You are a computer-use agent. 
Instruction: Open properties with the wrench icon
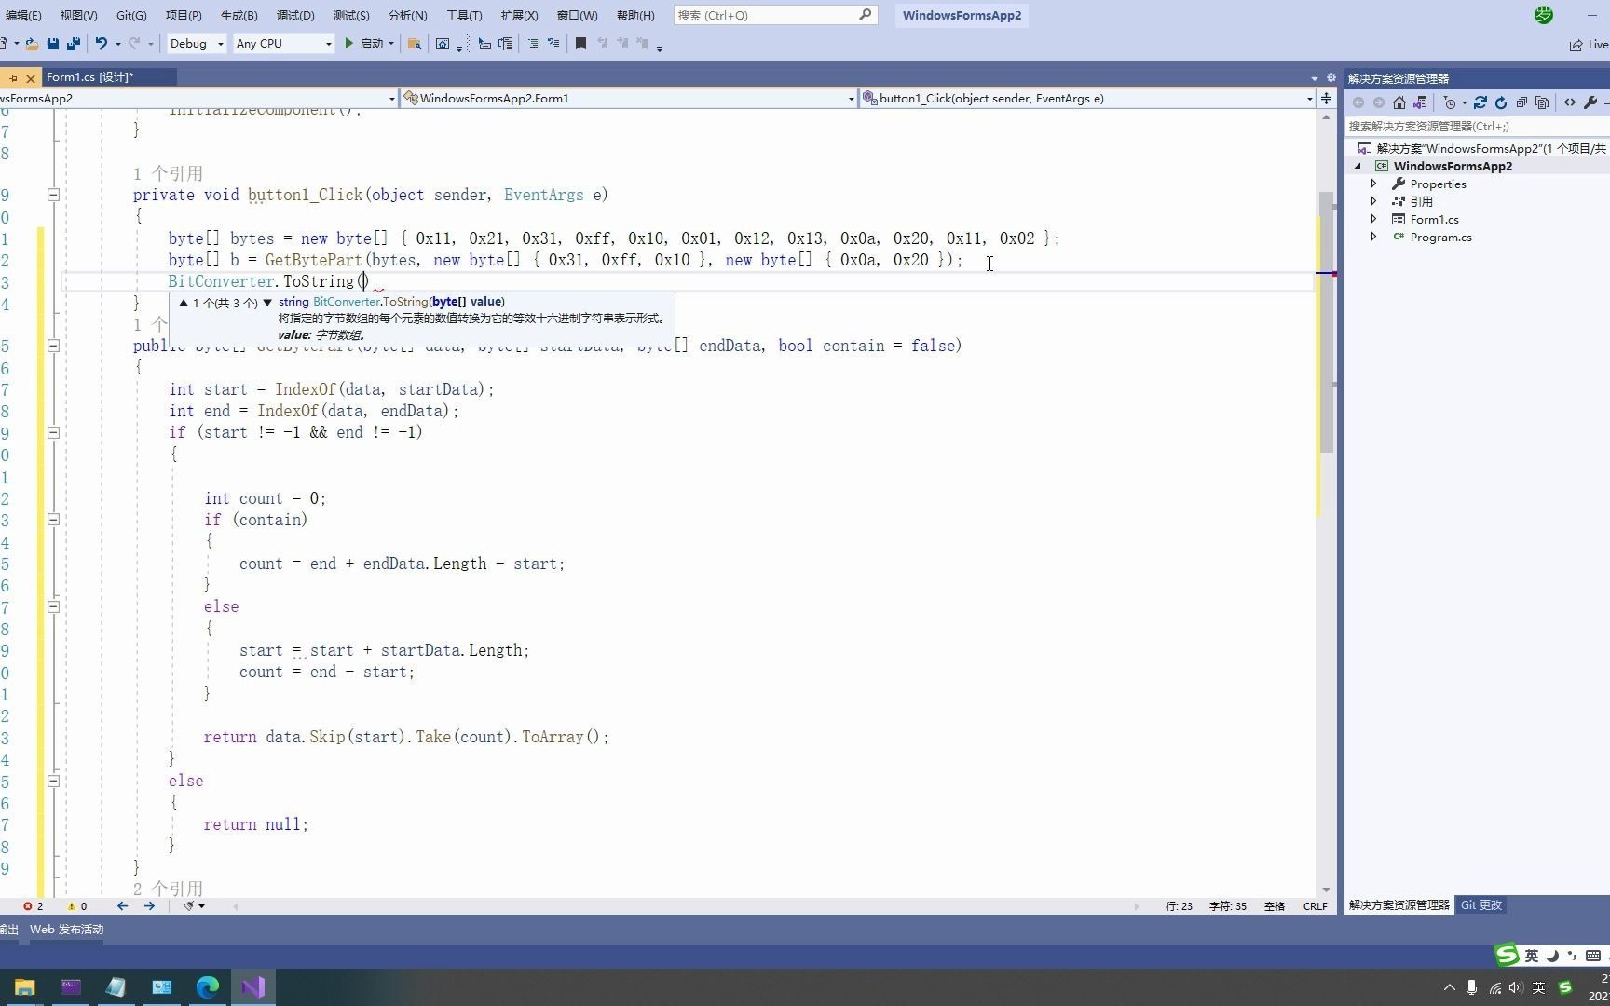click(1590, 103)
